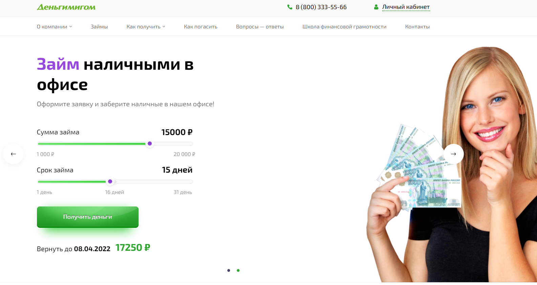Open Вопросы — ответы page
Viewport: 537px width, 285px height.
260,27
